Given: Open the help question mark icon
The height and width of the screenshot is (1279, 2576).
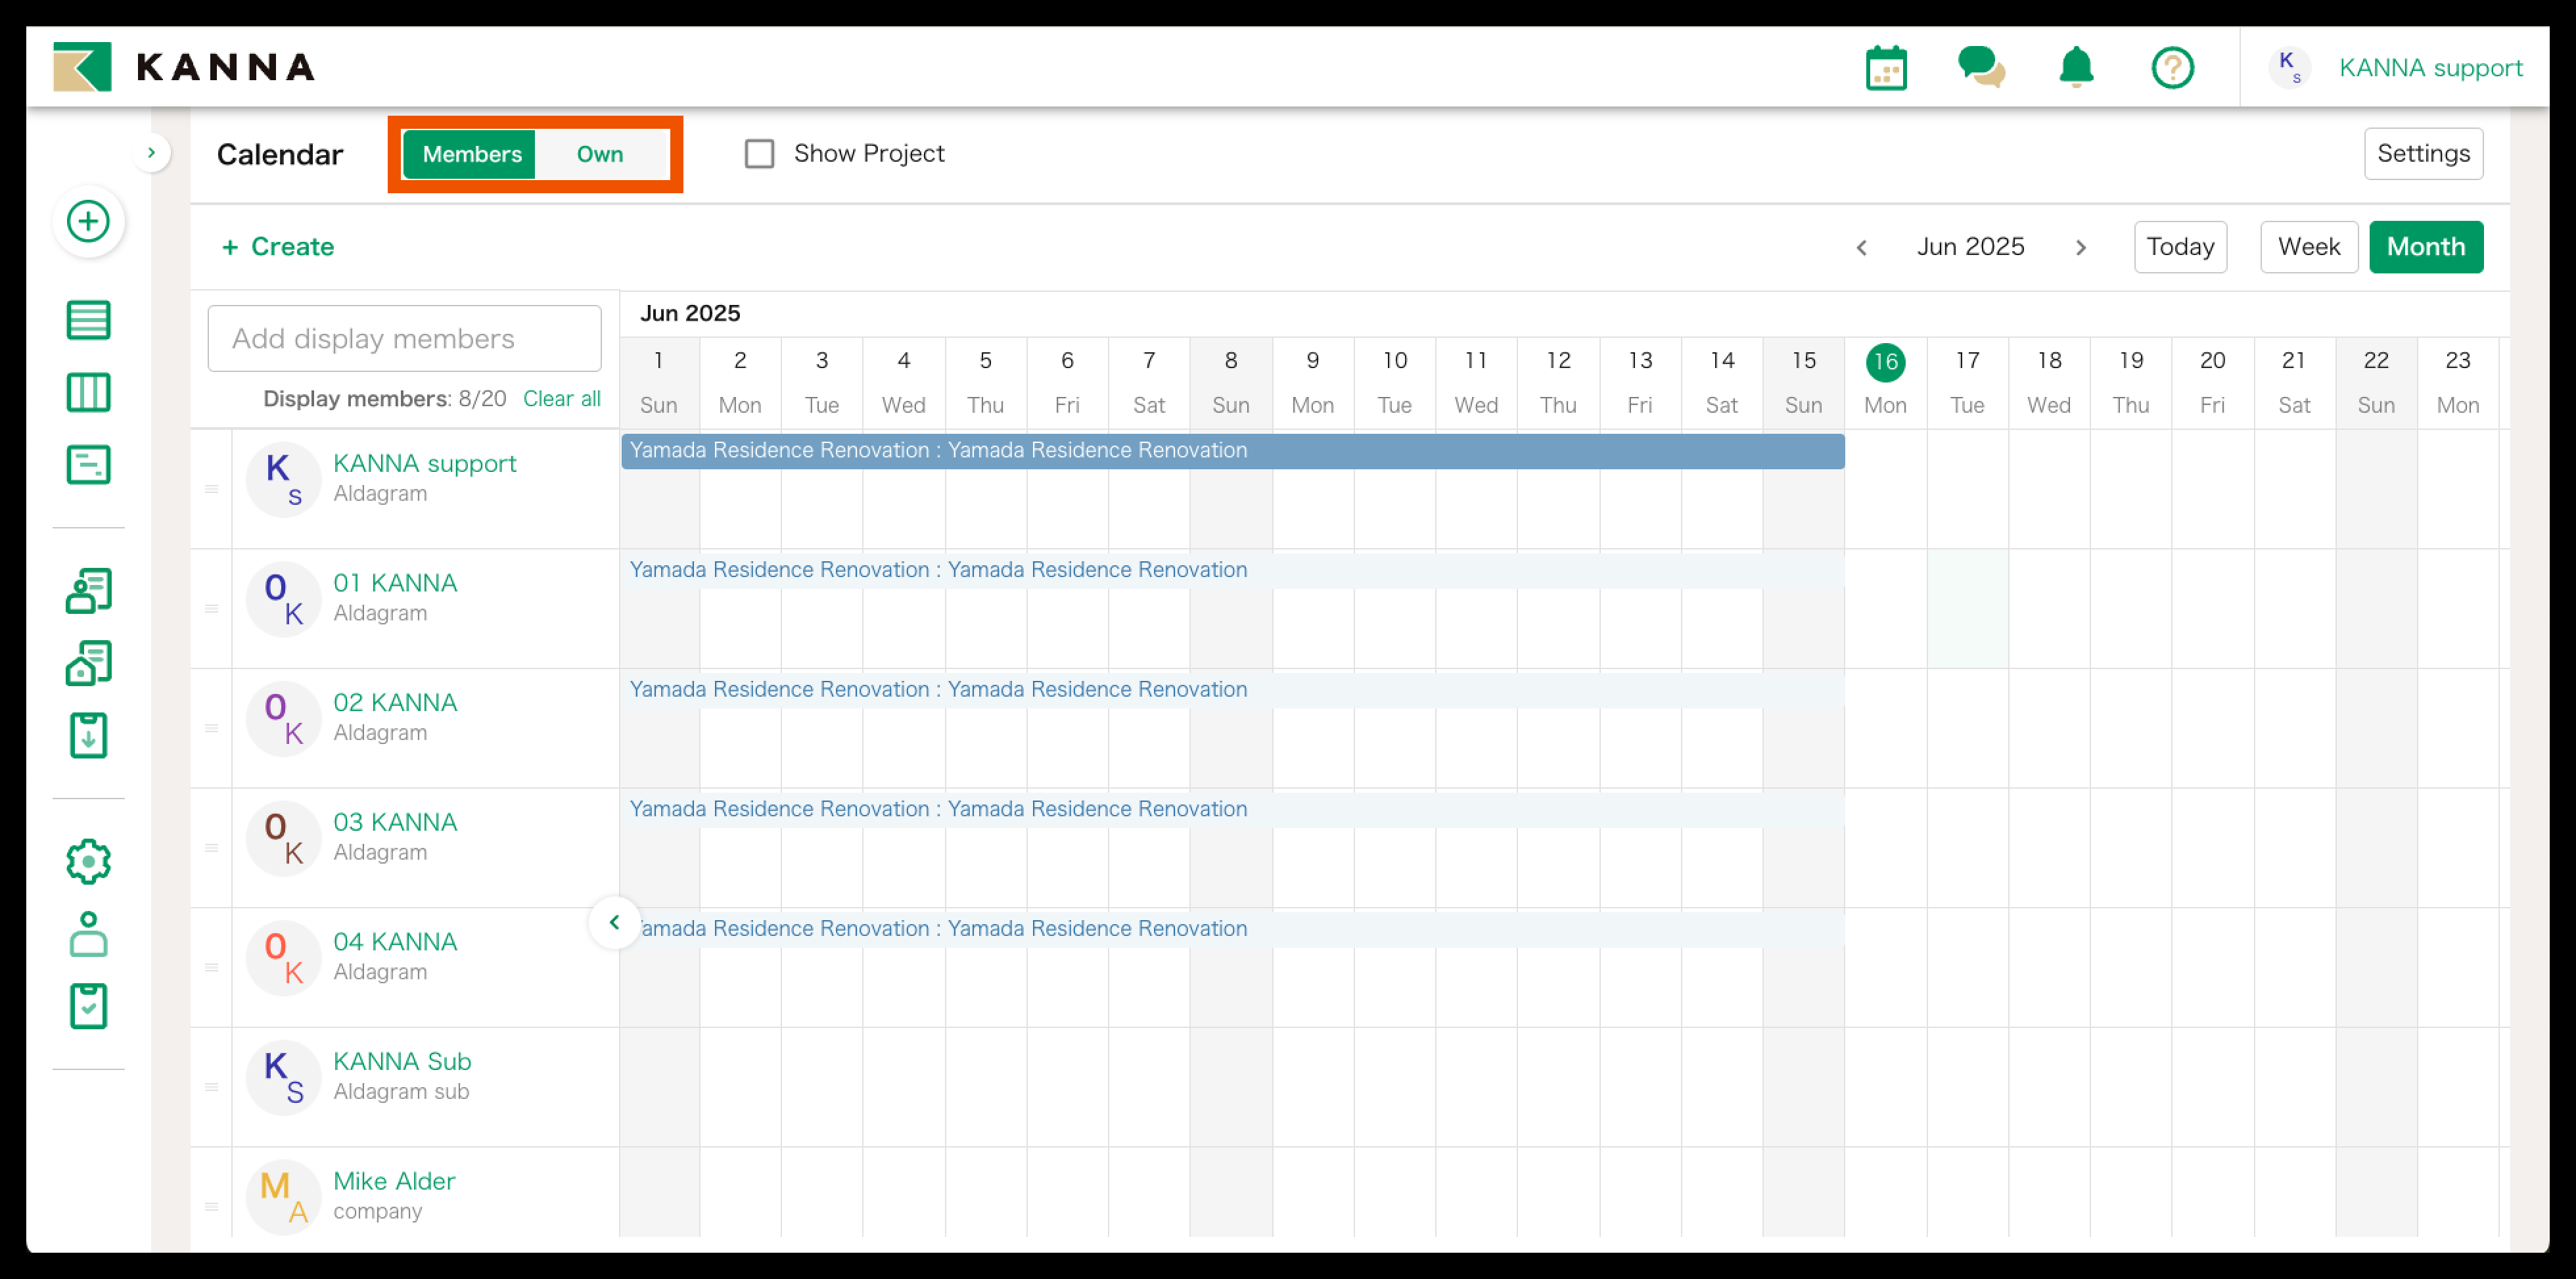Looking at the screenshot, I should [2172, 68].
